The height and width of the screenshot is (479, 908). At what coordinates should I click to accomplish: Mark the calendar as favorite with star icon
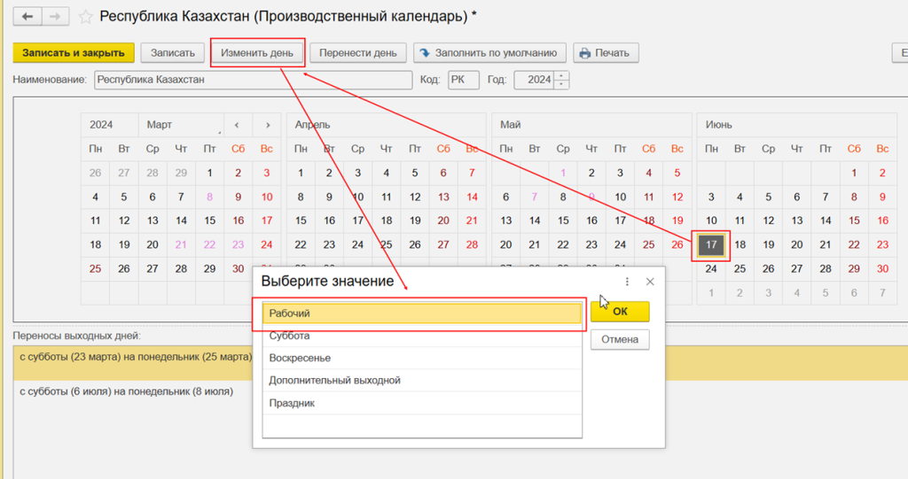point(86,17)
